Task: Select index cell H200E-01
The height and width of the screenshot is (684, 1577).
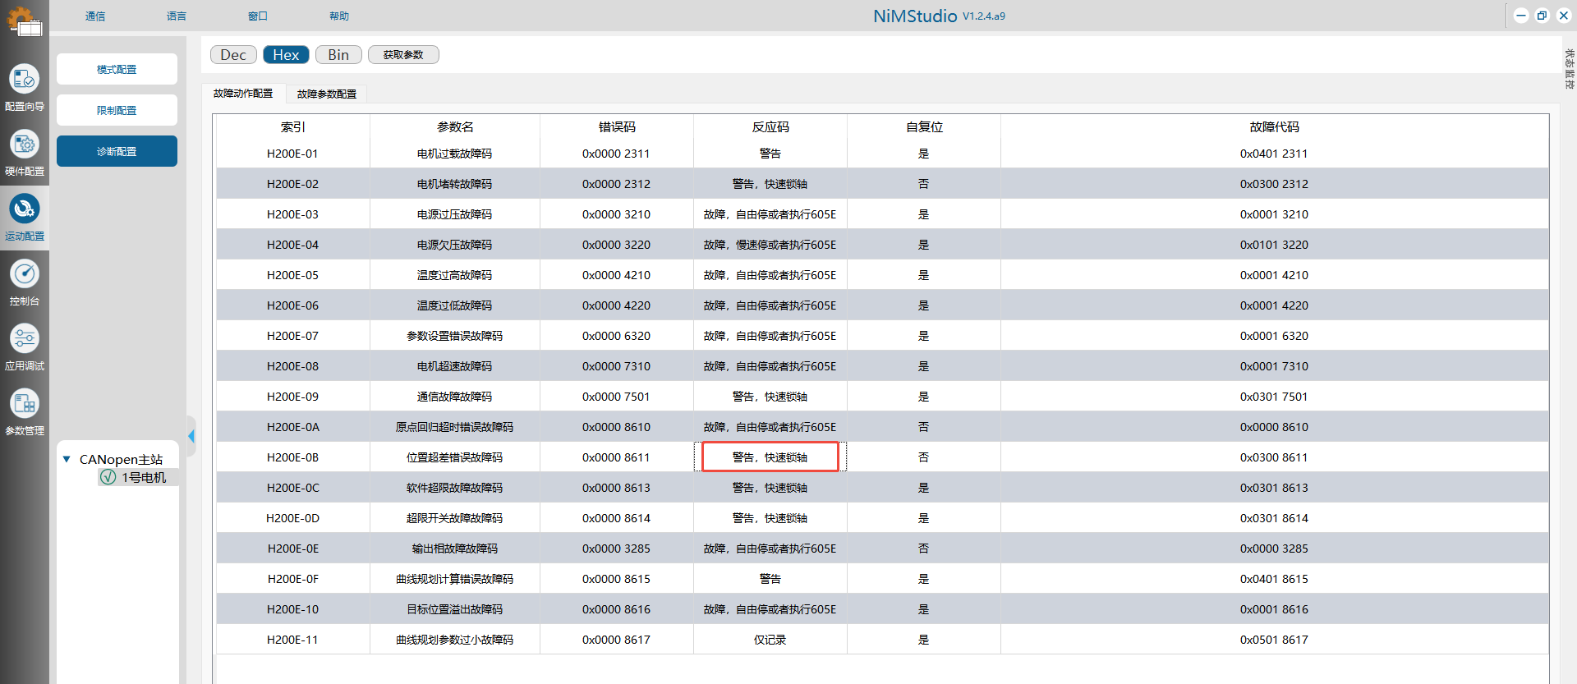Action: tap(293, 154)
